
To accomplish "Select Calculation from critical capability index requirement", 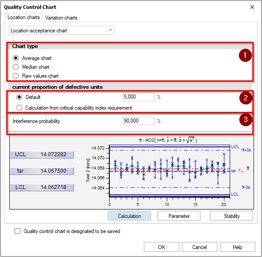I will pyautogui.click(x=19, y=108).
